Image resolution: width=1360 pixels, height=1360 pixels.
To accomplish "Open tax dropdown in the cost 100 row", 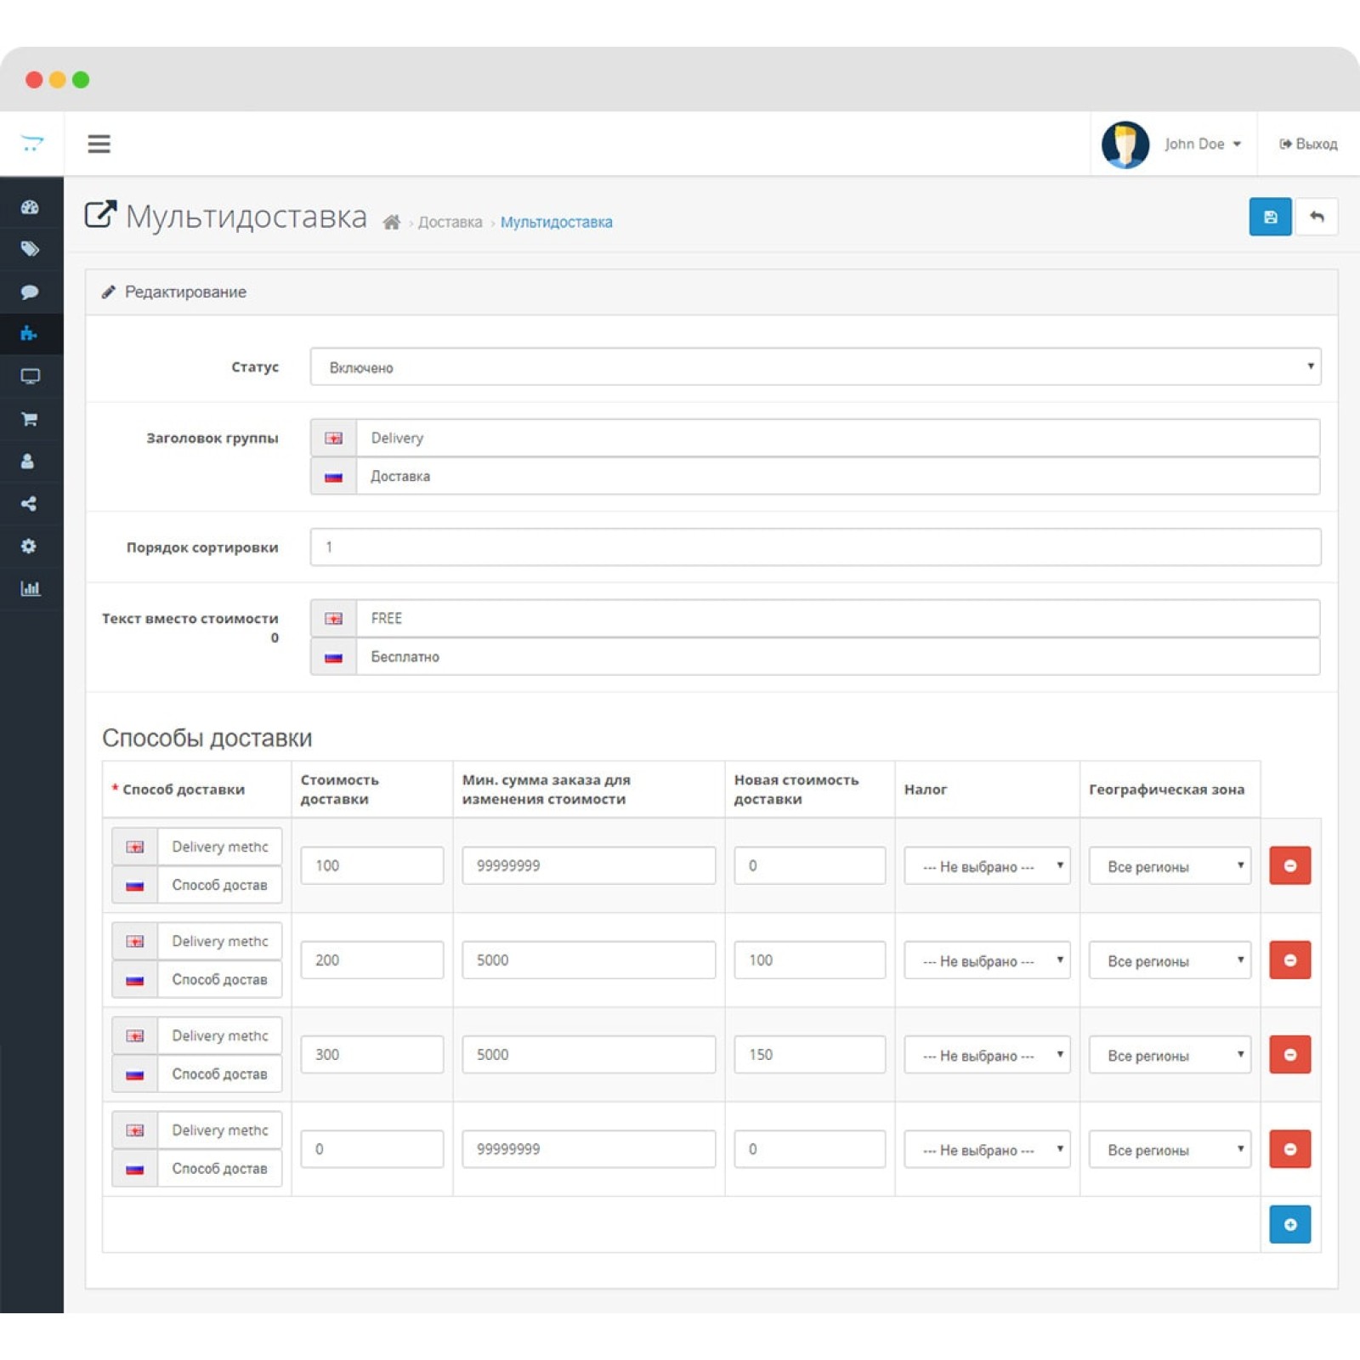I will [x=986, y=865].
